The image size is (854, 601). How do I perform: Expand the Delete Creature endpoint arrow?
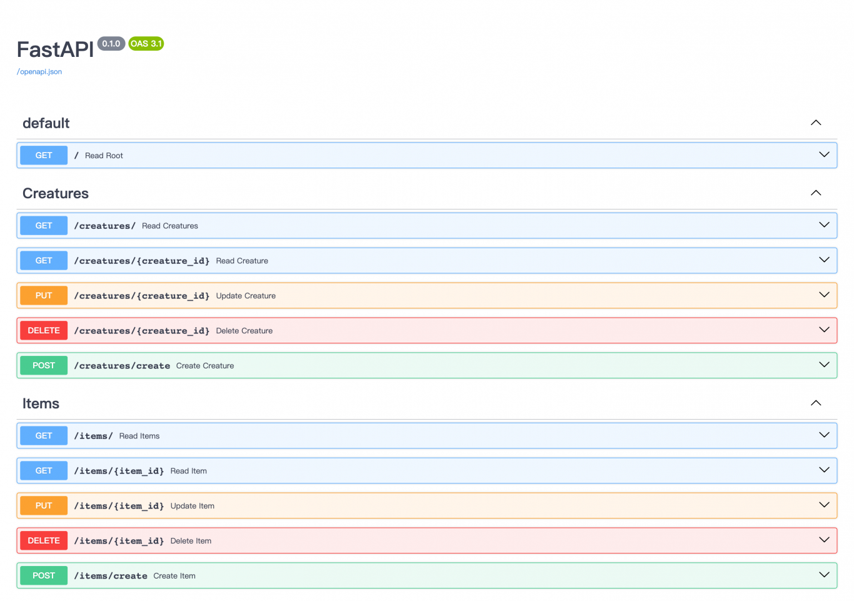pyautogui.click(x=824, y=330)
